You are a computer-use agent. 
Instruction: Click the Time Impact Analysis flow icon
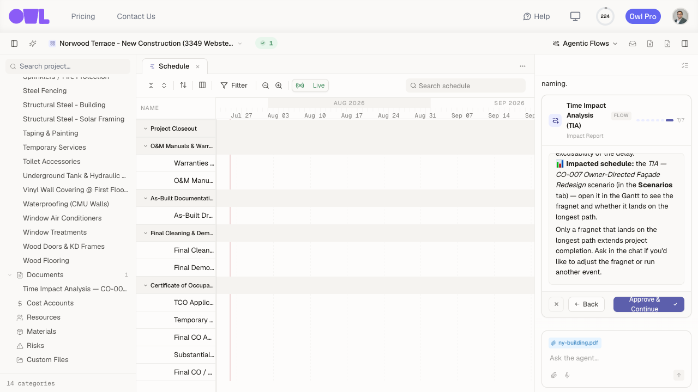point(556,120)
